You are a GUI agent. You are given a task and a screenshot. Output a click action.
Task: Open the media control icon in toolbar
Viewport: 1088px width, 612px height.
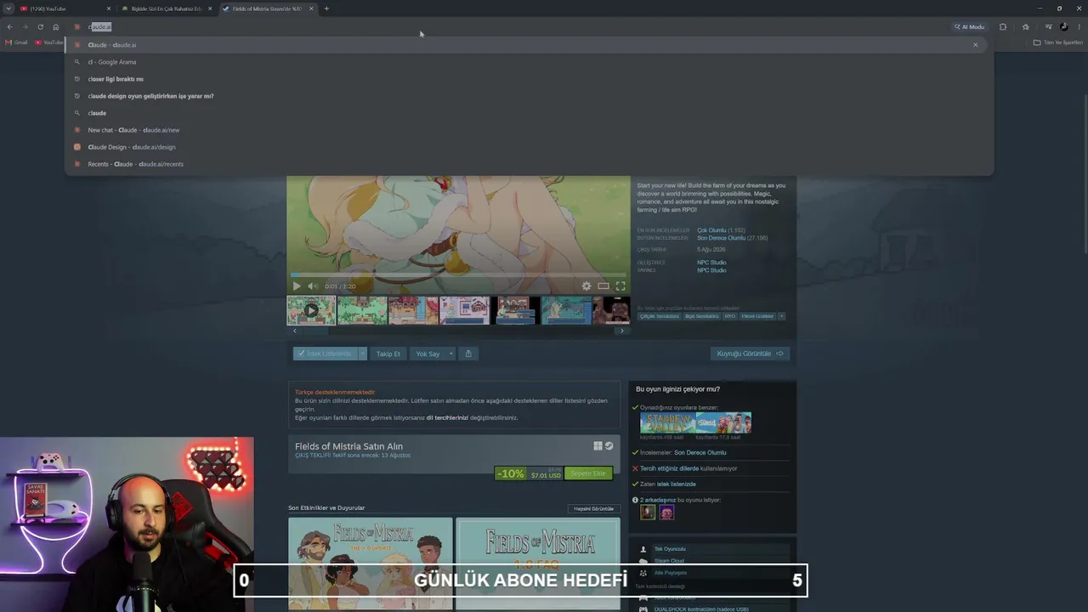[x=1048, y=27]
